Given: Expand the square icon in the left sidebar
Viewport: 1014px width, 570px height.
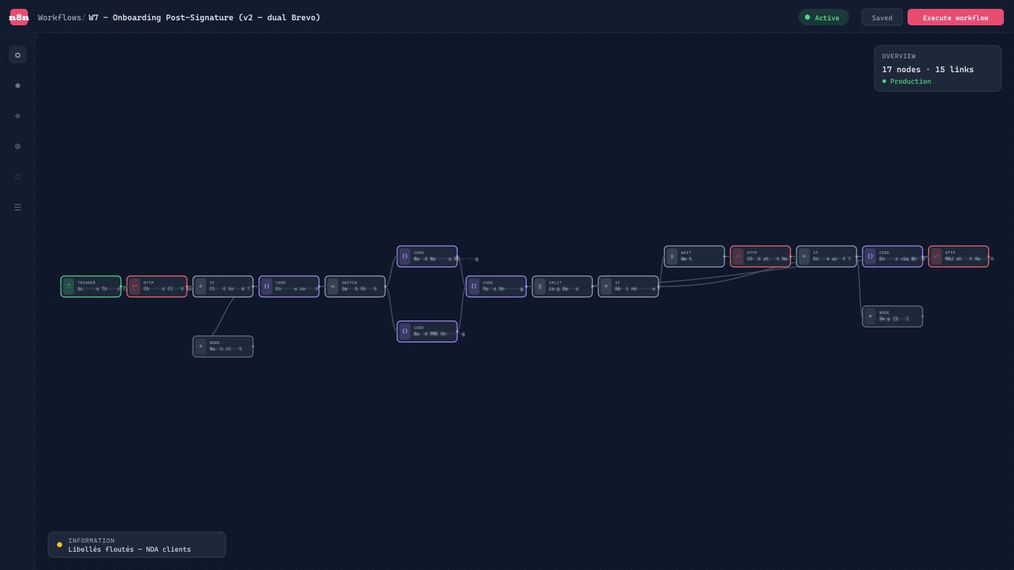Looking at the screenshot, I should click(x=18, y=177).
